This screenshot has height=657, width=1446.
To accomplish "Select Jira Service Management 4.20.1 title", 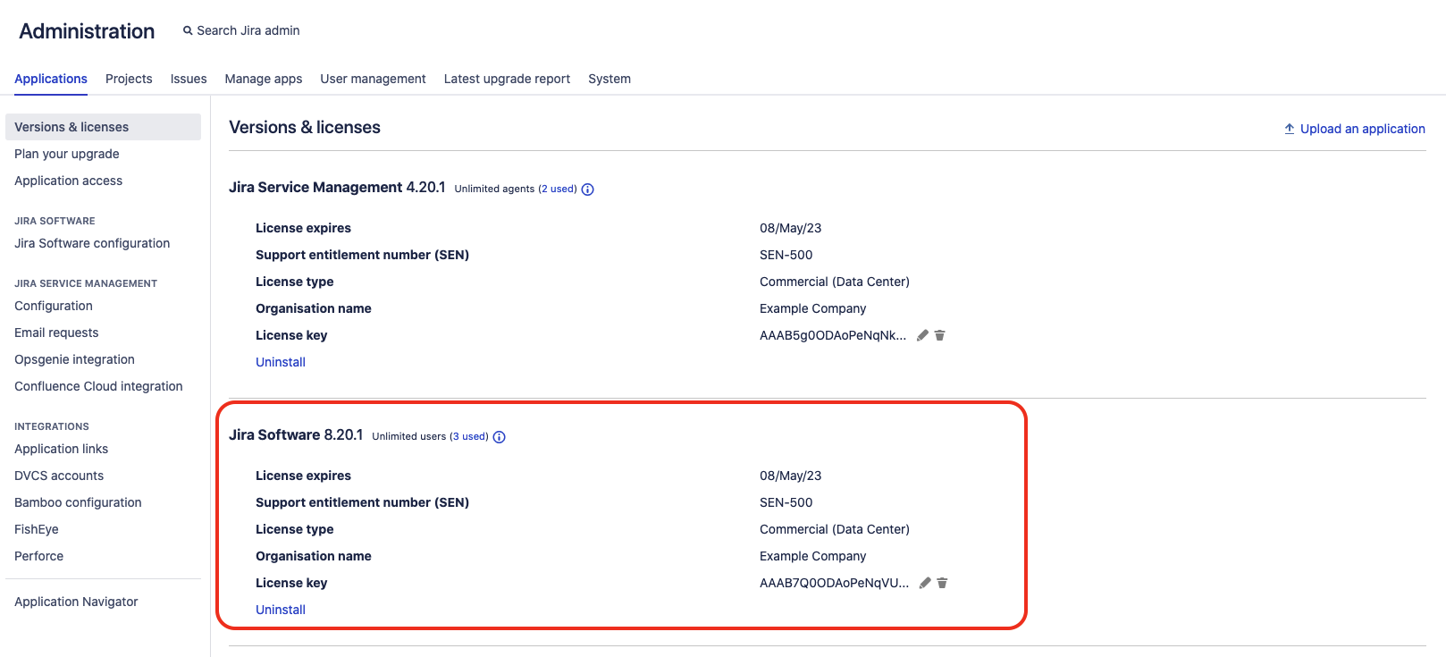I will tap(337, 187).
